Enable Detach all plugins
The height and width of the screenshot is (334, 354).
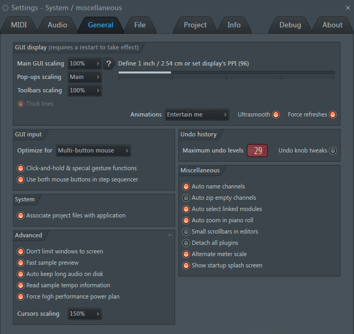click(186, 243)
